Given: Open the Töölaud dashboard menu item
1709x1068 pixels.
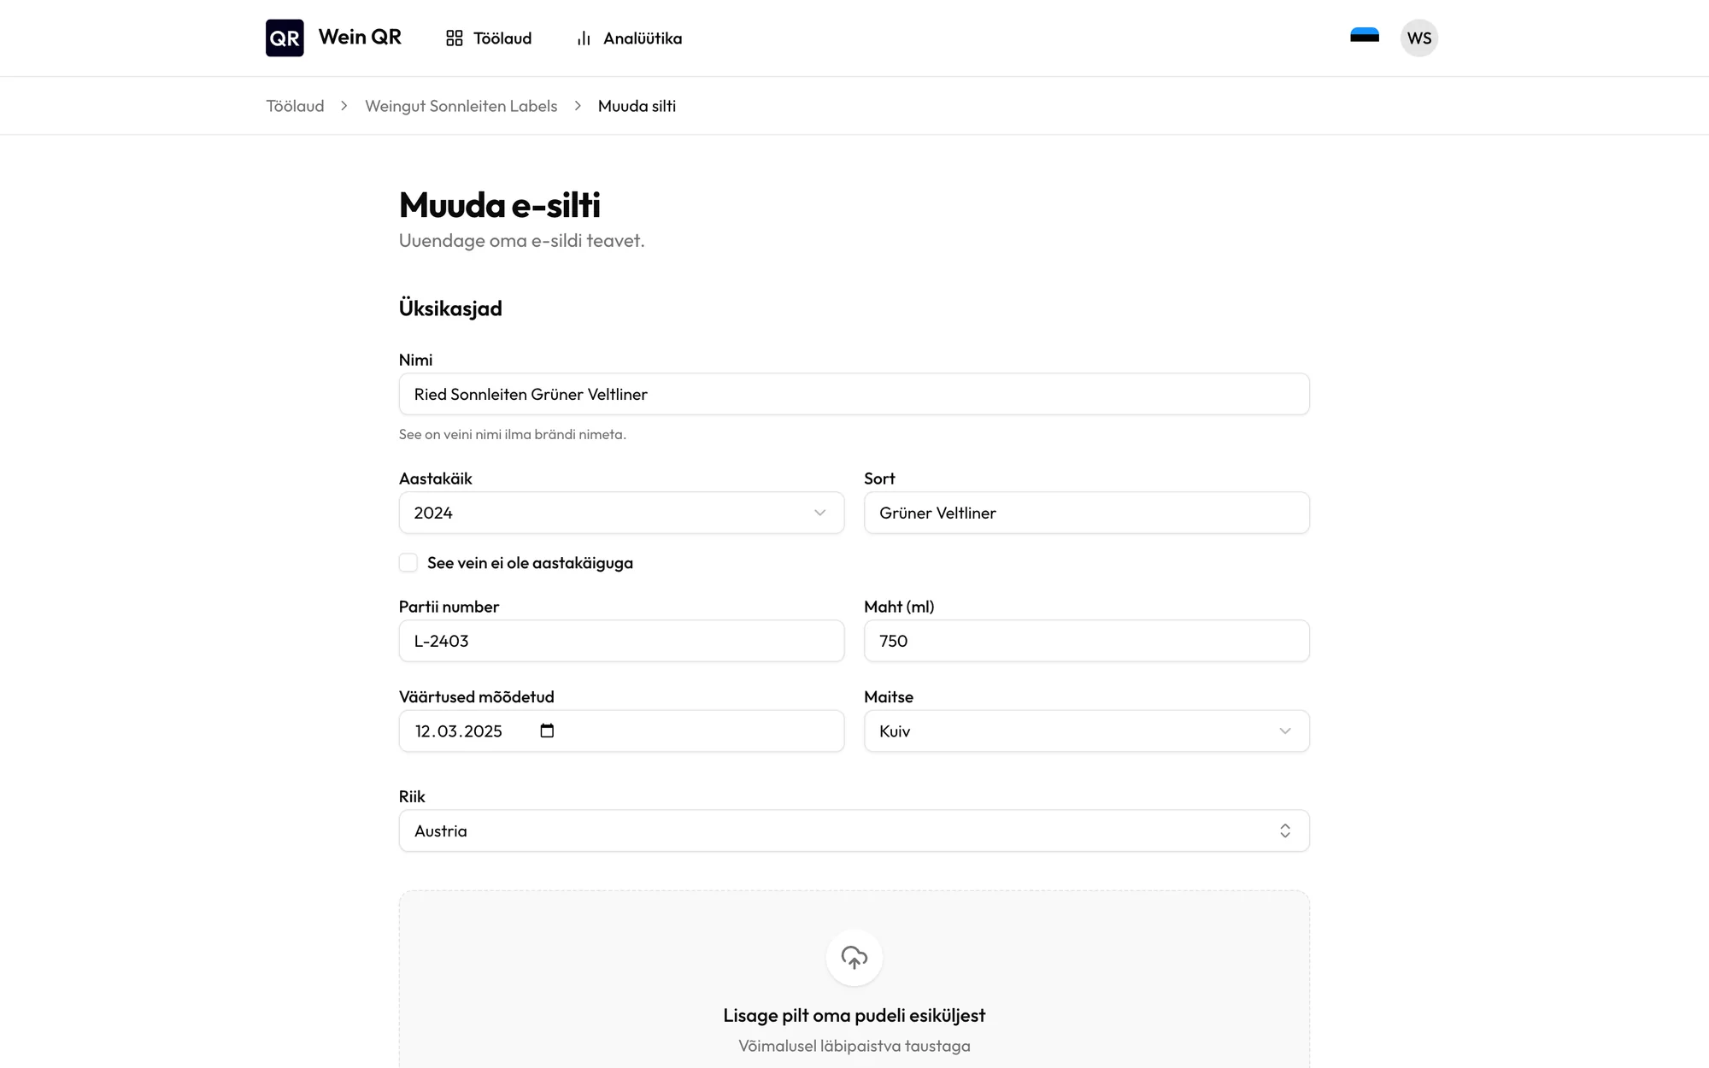Looking at the screenshot, I should [x=489, y=38].
